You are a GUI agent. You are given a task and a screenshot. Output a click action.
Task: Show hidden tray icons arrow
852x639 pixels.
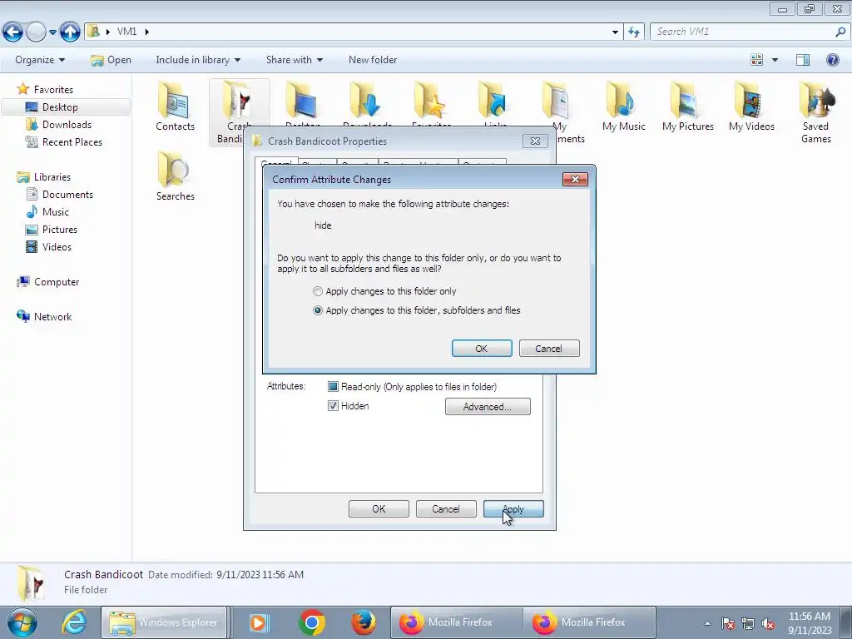click(x=707, y=623)
